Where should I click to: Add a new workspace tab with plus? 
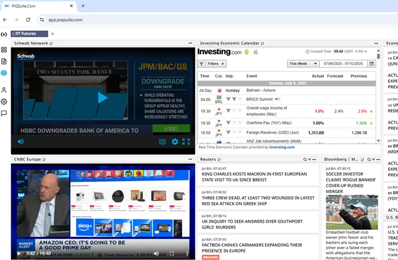tap(53, 34)
